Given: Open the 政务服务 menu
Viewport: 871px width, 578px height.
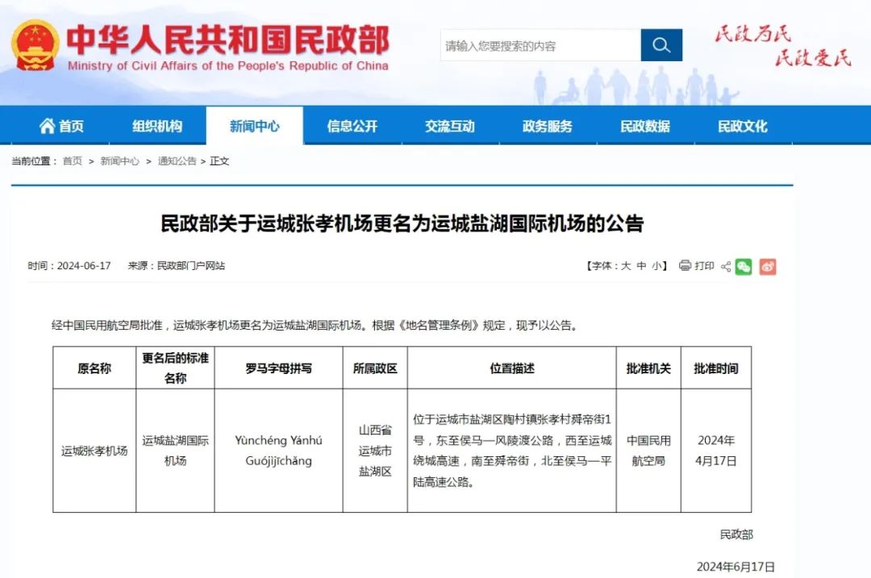Looking at the screenshot, I should (547, 126).
